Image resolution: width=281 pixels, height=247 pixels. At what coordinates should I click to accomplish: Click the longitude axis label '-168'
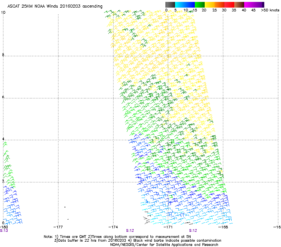(223, 227)
